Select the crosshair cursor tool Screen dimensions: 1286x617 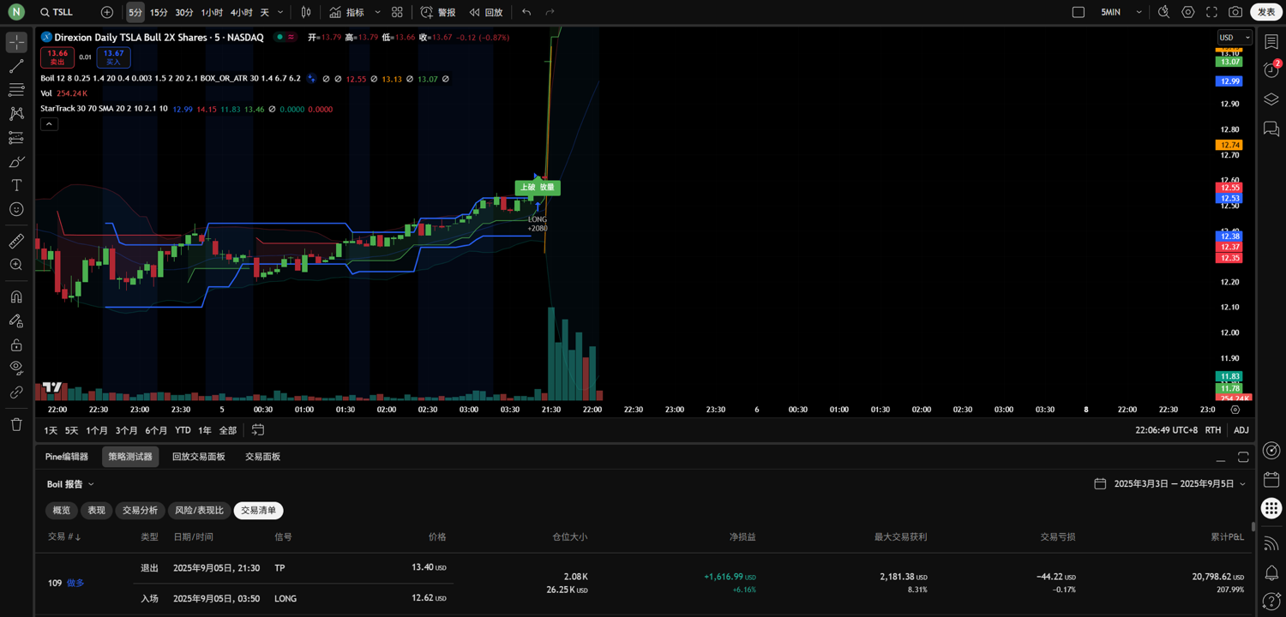click(16, 42)
